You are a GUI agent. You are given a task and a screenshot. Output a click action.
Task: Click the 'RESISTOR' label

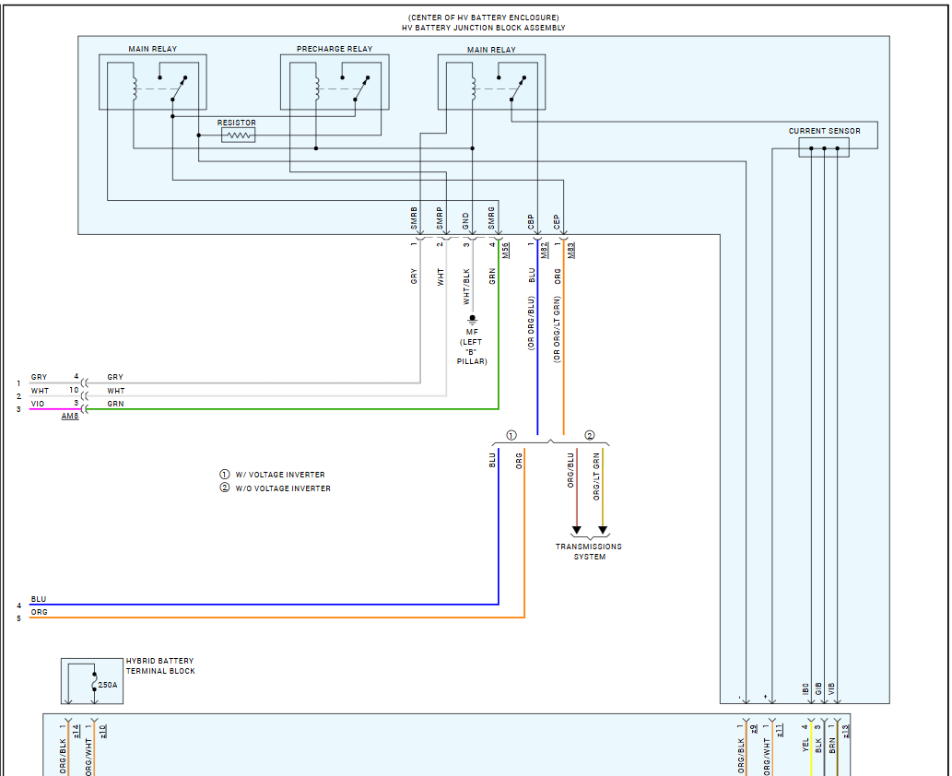[x=237, y=123]
